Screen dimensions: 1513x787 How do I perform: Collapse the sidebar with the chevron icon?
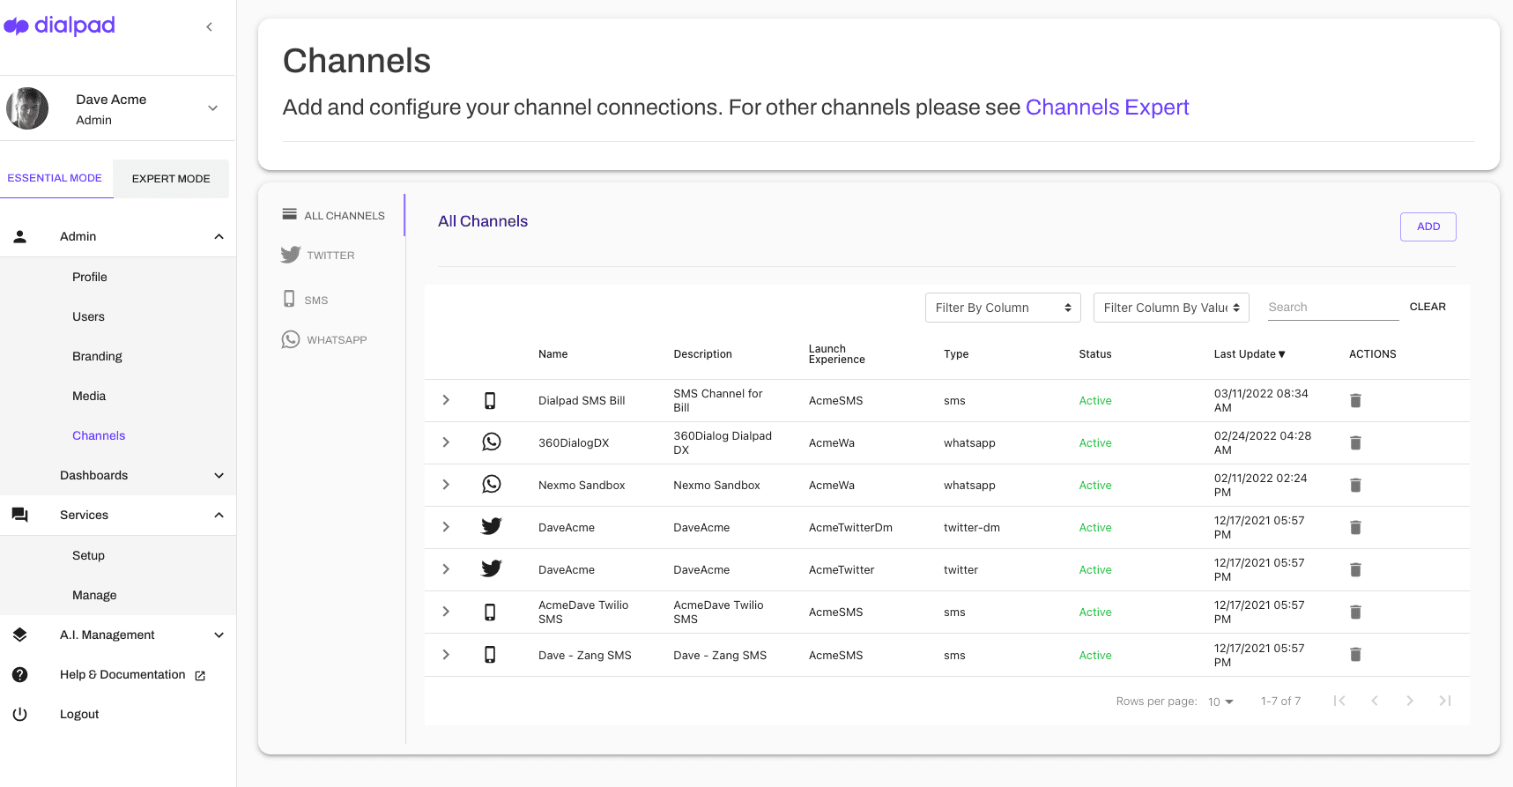tap(209, 26)
